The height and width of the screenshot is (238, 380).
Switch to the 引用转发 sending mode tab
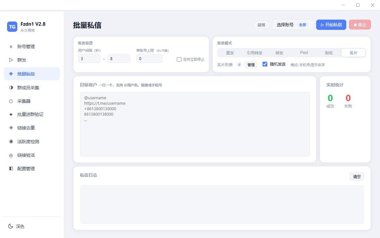255,53
